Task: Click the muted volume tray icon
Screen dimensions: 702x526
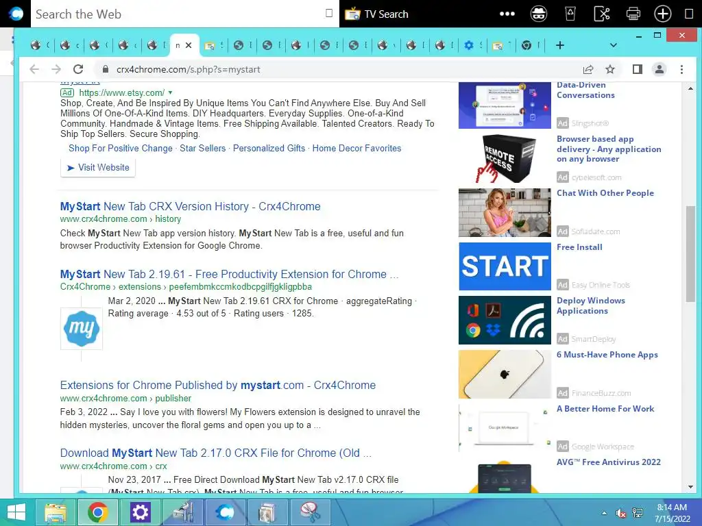Action: [x=620, y=513]
